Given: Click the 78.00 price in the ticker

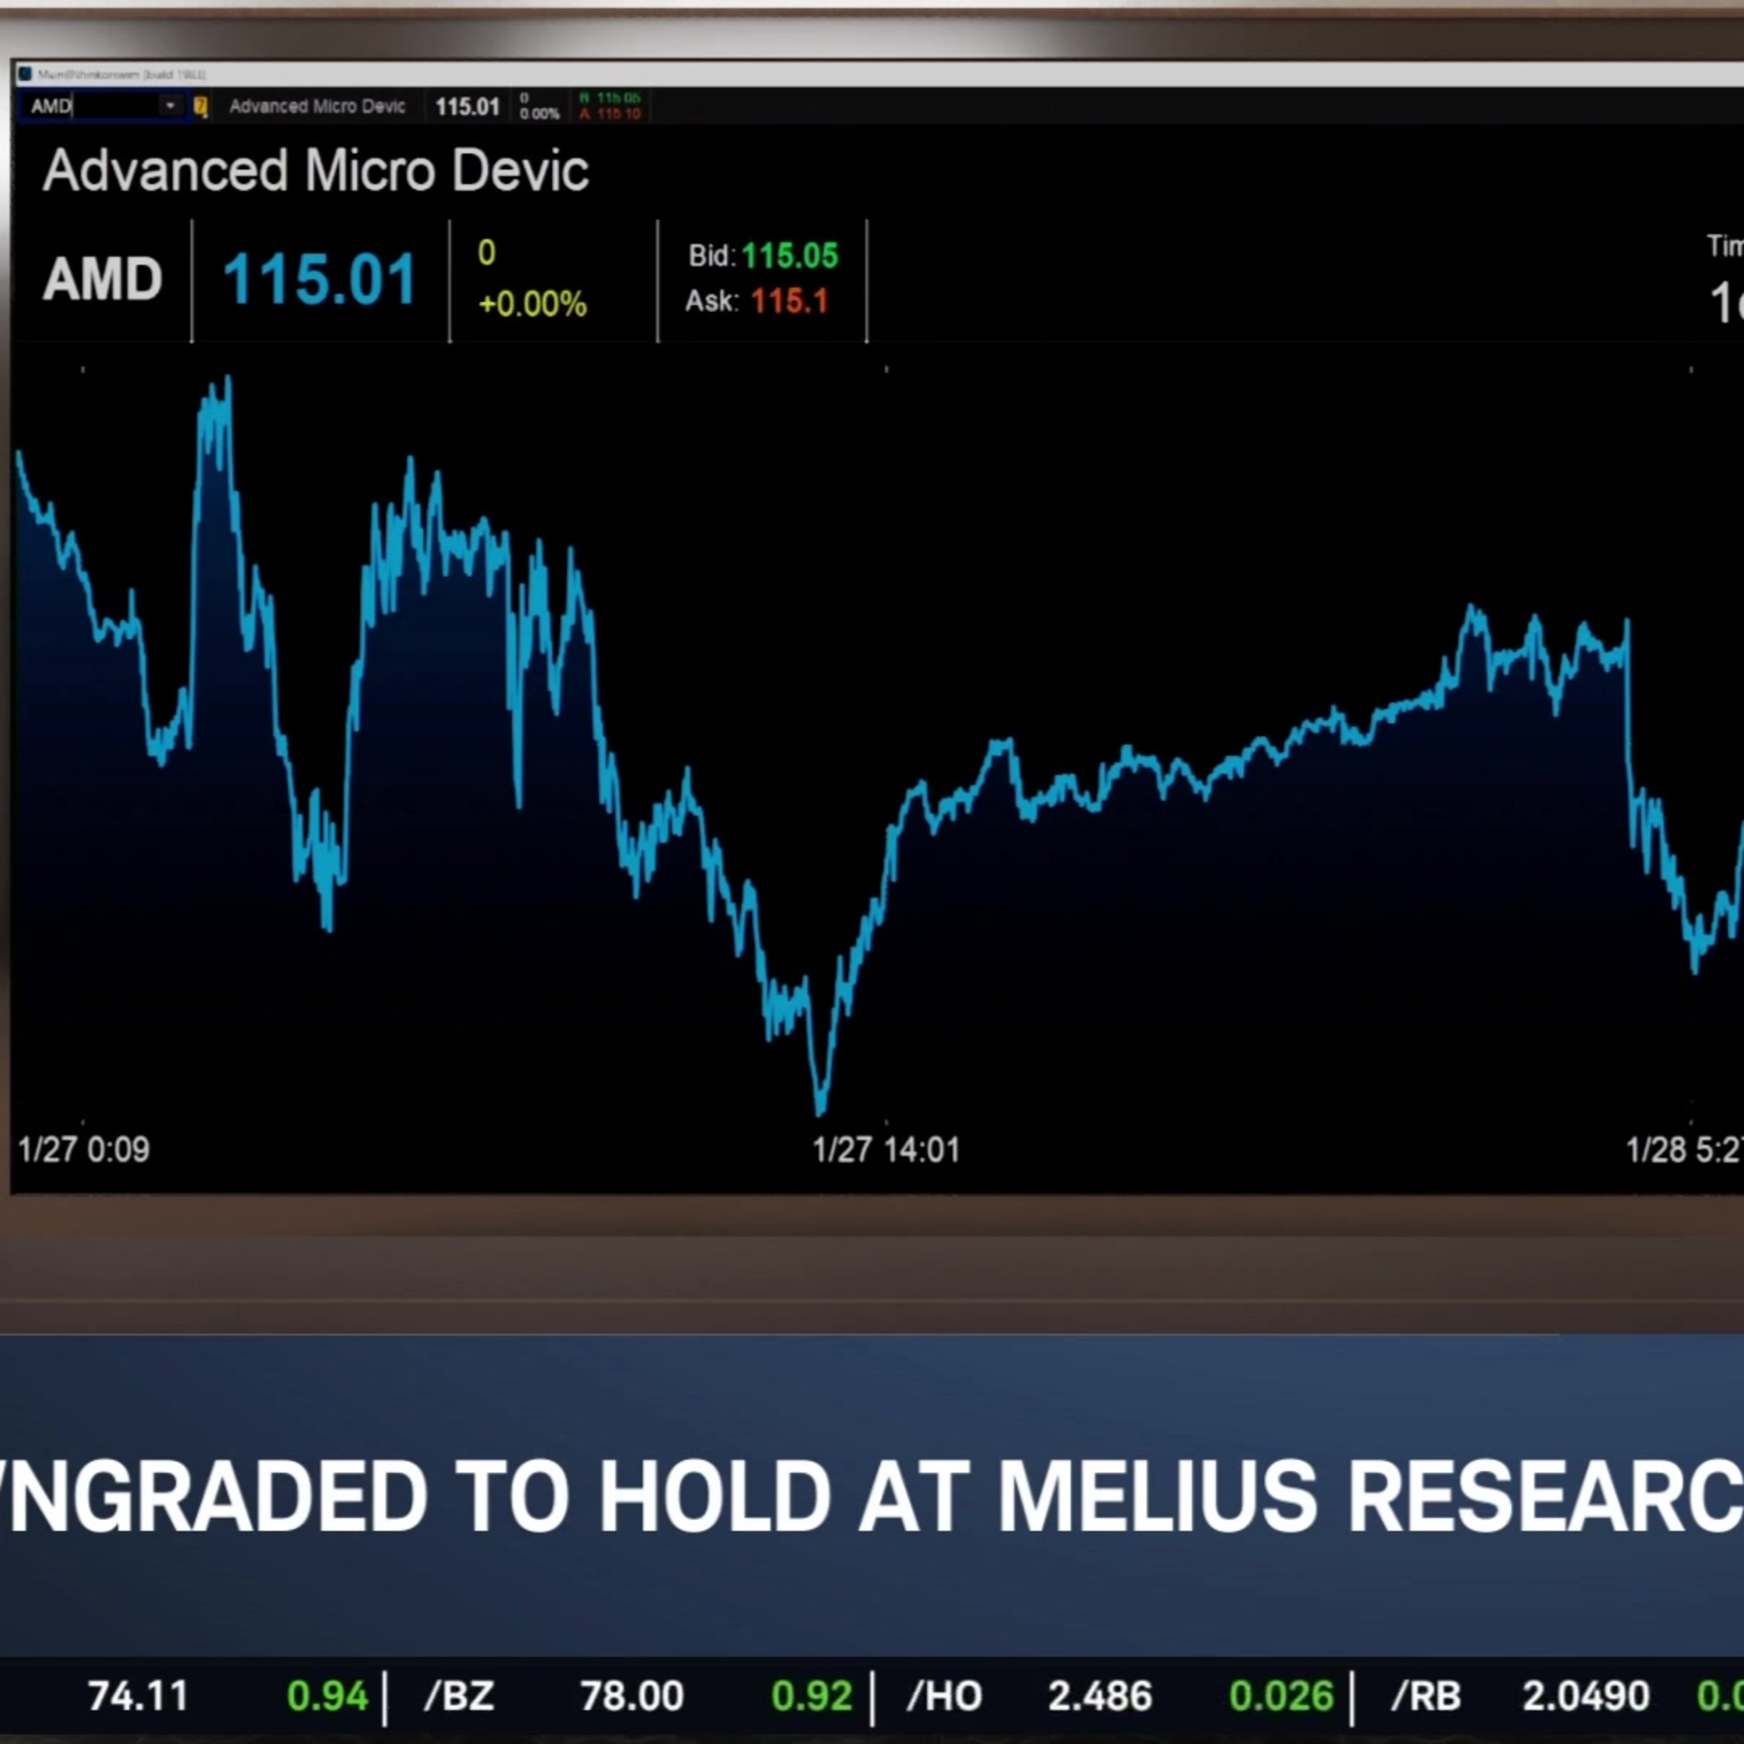Looking at the screenshot, I should coord(631,1696).
